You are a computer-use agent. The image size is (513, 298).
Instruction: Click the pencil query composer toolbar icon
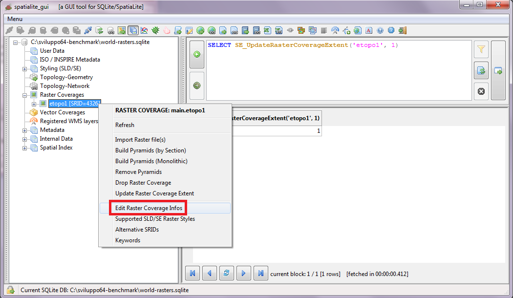pyautogui.click(x=189, y=30)
